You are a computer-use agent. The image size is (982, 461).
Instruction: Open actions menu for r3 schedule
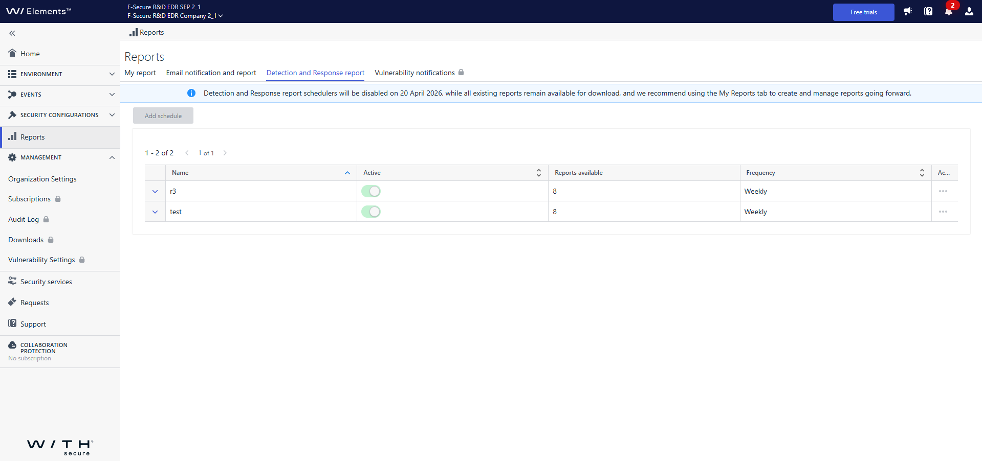(x=943, y=191)
